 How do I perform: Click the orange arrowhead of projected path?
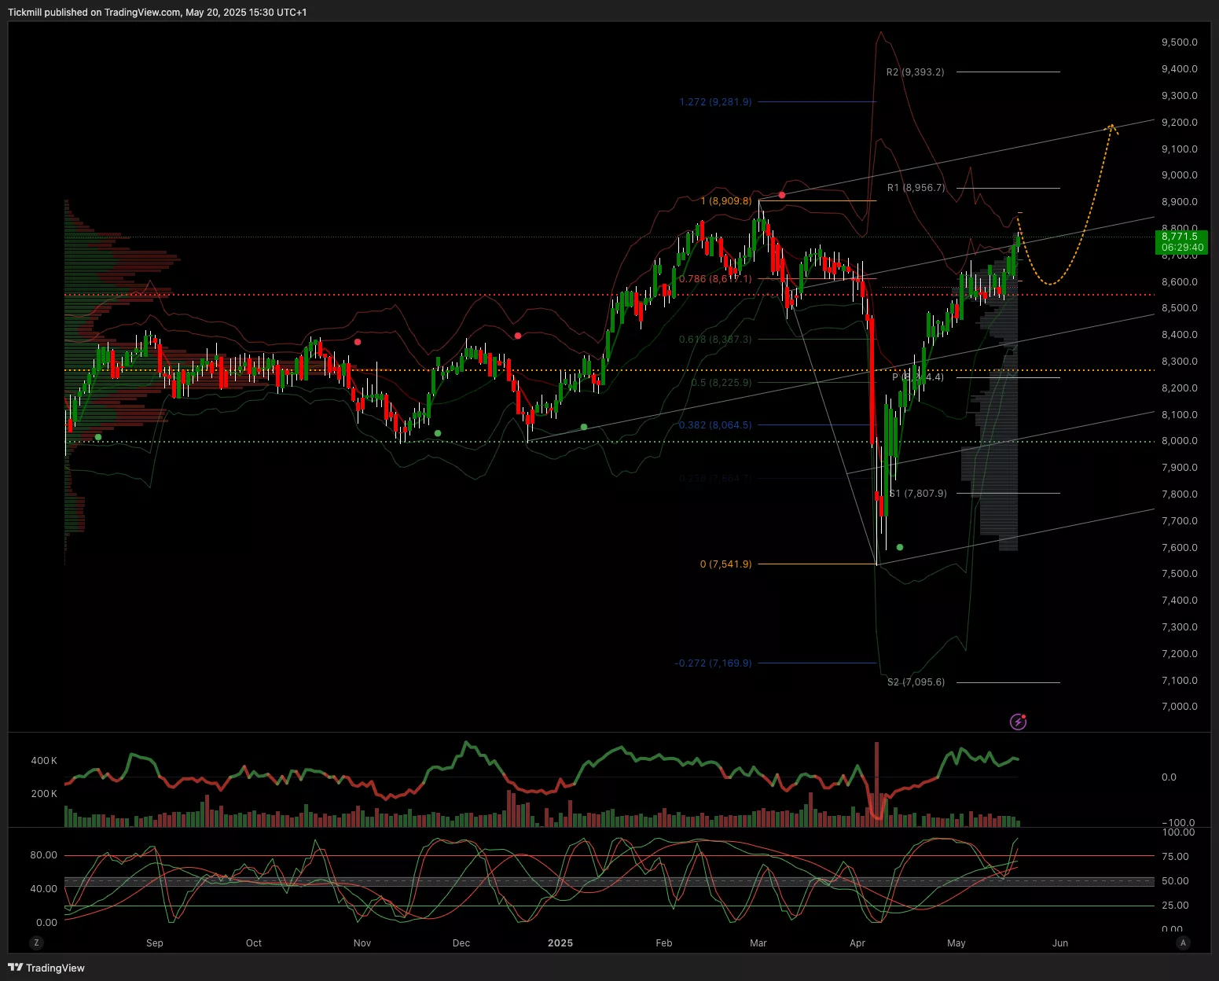click(1112, 127)
